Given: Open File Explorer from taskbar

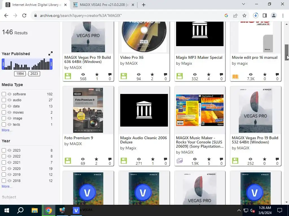Looking at the screenshot, I should pos(34,210).
